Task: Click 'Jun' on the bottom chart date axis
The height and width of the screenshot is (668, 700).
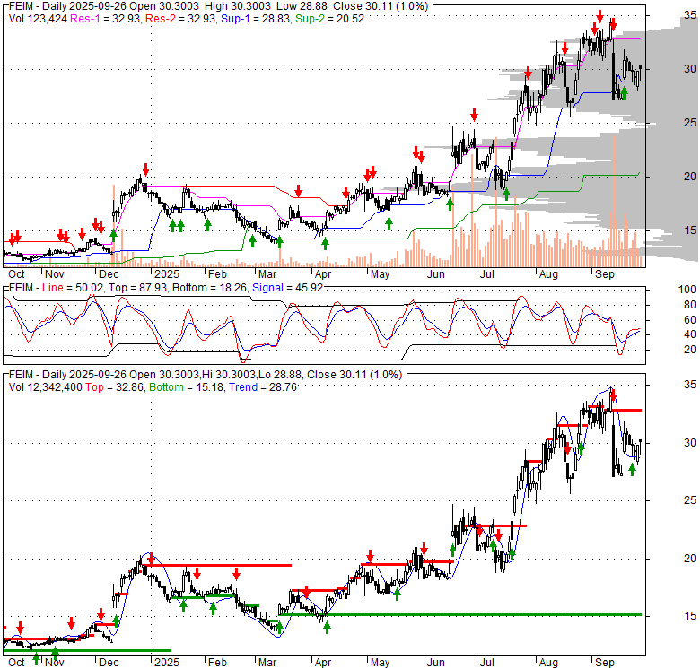Action: pos(436,663)
